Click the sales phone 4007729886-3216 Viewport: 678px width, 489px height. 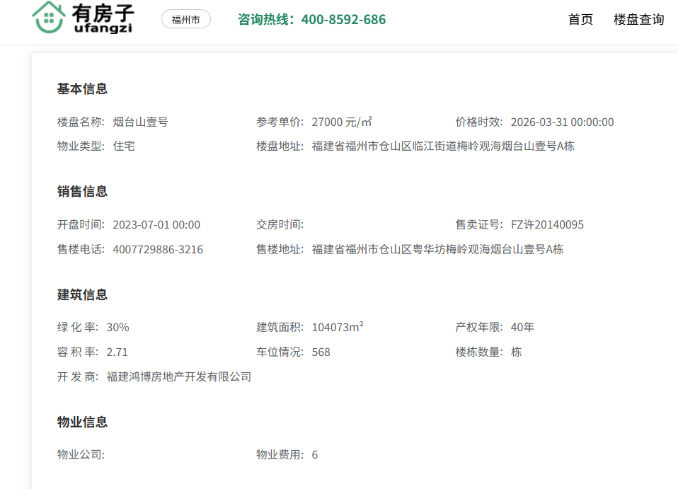[157, 250]
